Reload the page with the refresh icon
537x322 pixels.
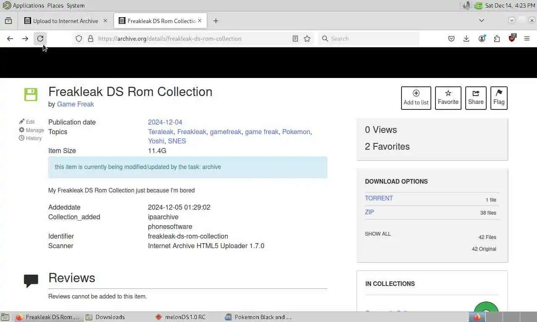[40, 39]
